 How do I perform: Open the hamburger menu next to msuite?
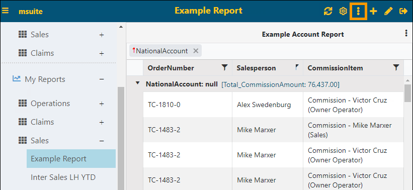5,11
